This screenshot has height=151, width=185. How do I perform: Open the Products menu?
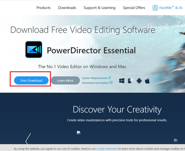click(43, 8)
